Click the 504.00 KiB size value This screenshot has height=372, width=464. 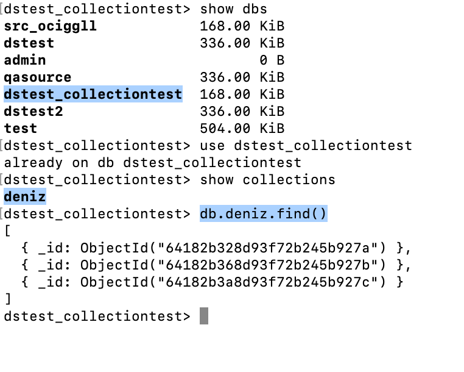242,129
